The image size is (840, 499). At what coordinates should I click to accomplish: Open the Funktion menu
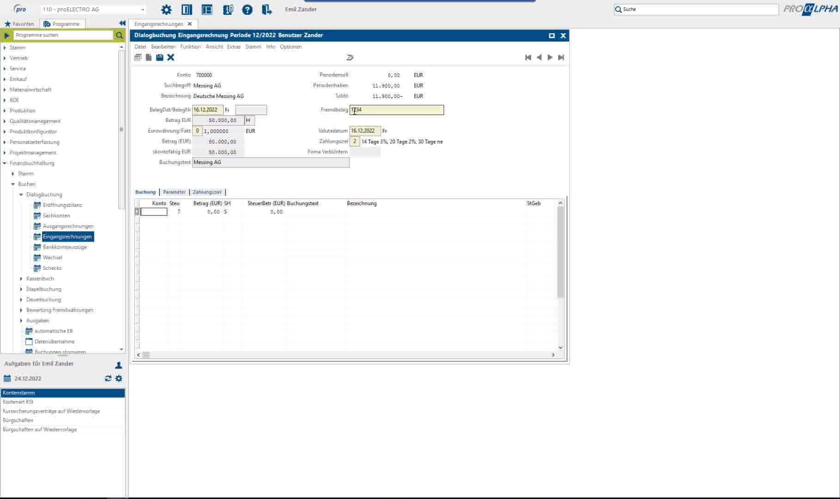tap(190, 47)
